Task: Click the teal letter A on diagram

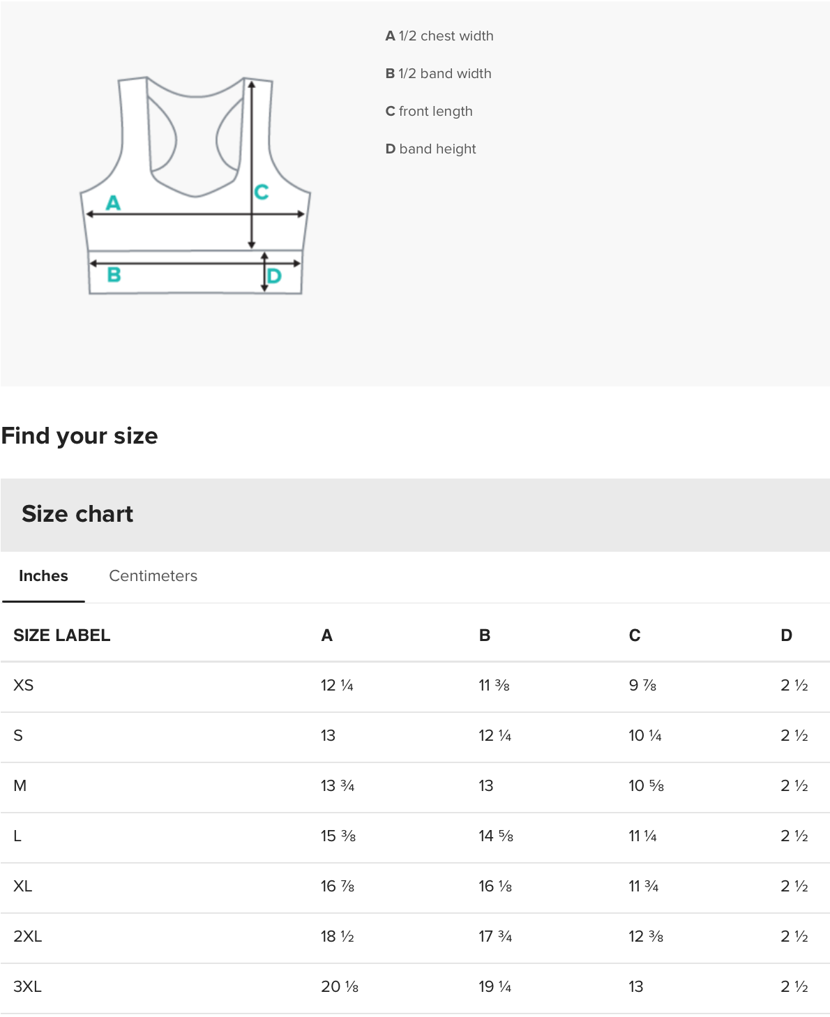Action: coord(113,203)
